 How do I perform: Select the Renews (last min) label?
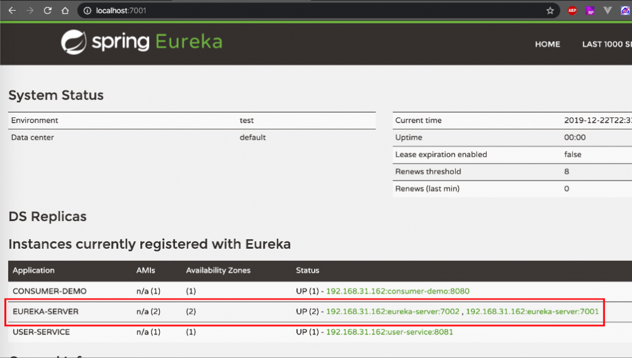pyautogui.click(x=427, y=188)
